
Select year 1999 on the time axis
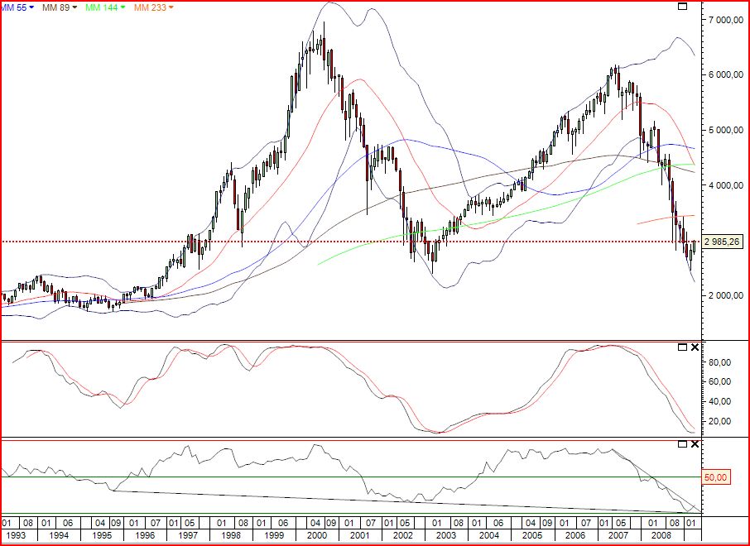274,535
